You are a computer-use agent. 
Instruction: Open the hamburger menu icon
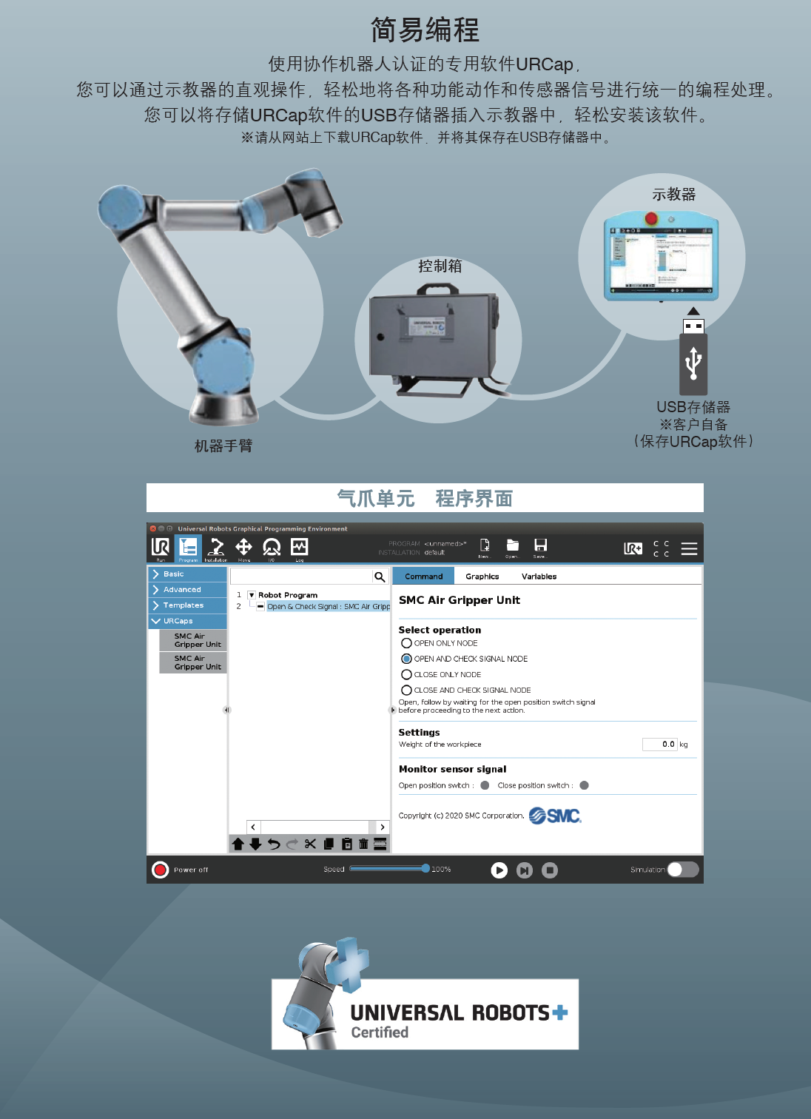click(689, 548)
